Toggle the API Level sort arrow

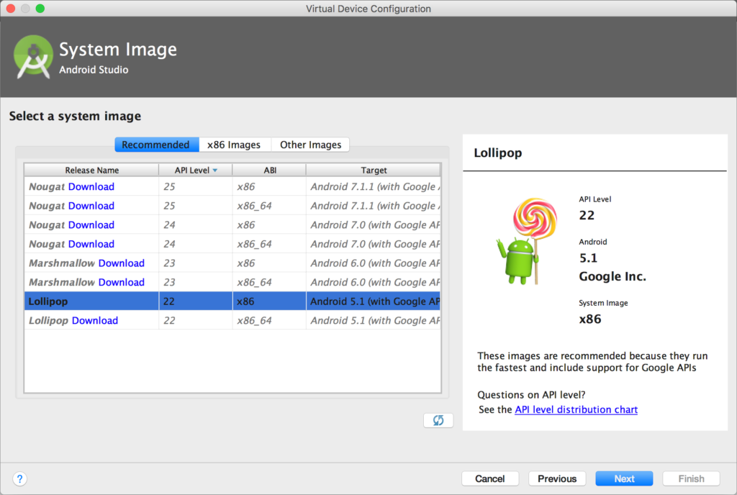click(x=214, y=170)
